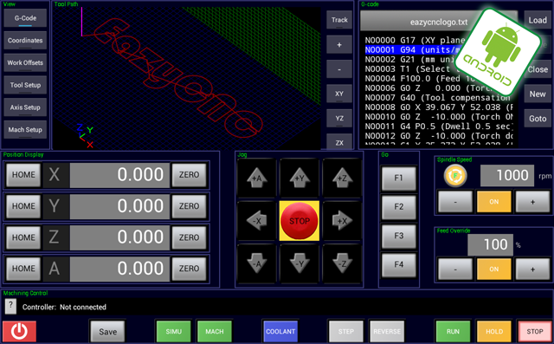554x344 pixels.
Task: Toggle the COOLANT button
Action: pos(280,332)
